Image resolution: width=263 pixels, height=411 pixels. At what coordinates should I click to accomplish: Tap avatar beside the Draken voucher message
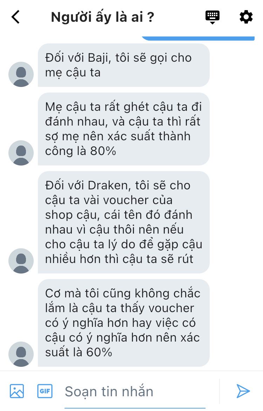tap(21, 261)
